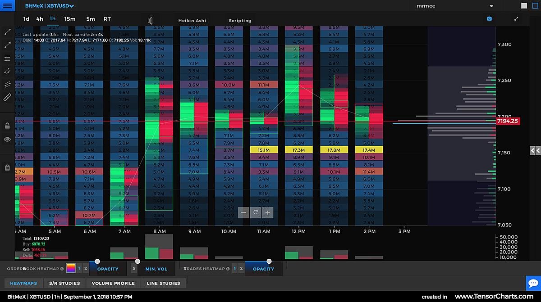Select orderbook heatmap mode 2
541x302 pixels.
coord(85,269)
